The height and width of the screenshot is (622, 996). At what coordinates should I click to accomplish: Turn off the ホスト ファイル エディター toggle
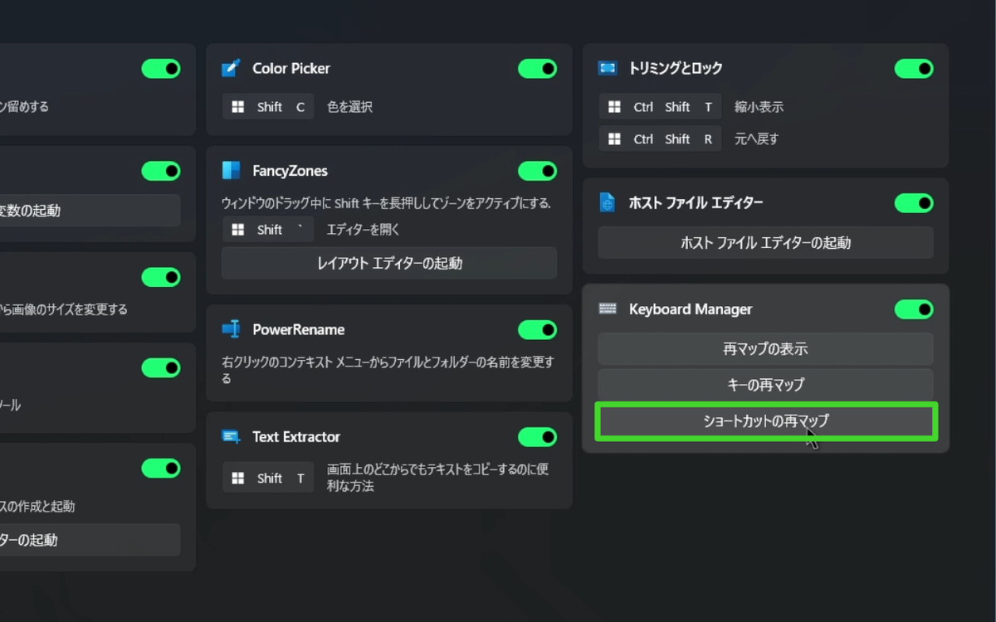coord(914,203)
